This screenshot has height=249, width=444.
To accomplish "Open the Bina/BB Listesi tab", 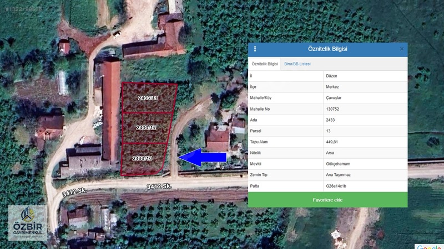I will point(297,64).
